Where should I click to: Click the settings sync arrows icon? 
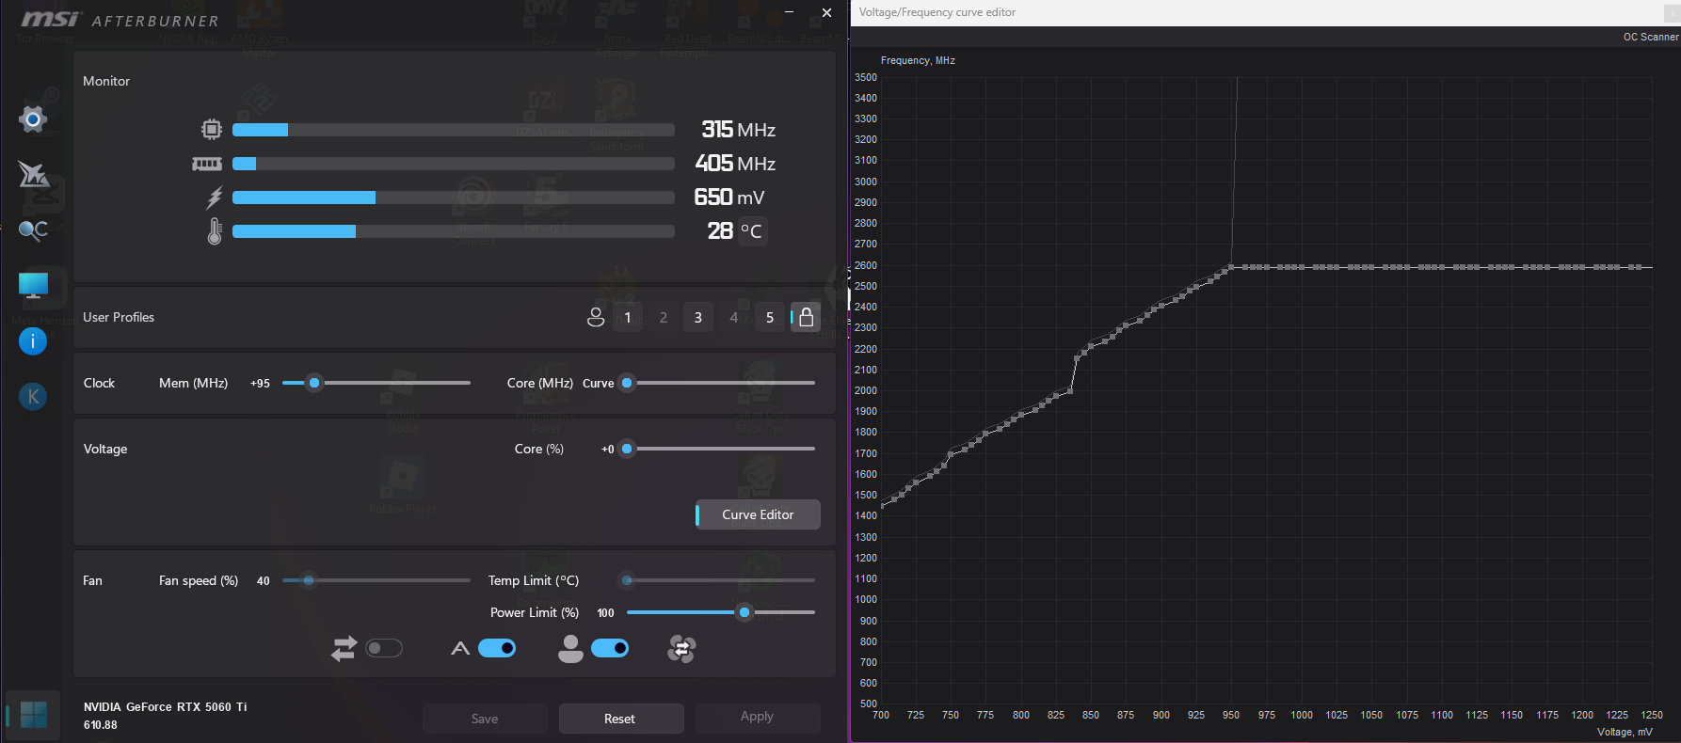(x=344, y=648)
